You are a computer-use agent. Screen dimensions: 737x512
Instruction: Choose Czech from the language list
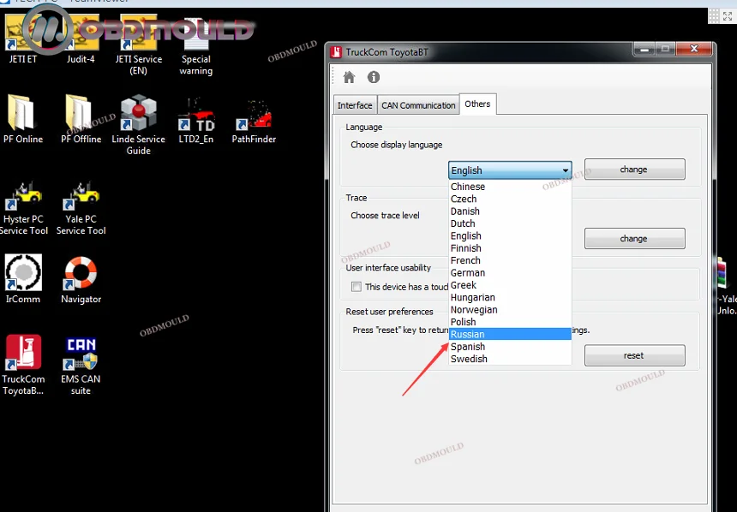510,199
